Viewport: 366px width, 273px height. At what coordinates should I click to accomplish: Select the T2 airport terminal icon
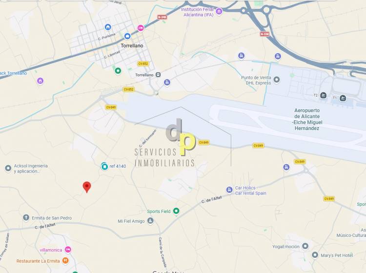click(x=323, y=96)
